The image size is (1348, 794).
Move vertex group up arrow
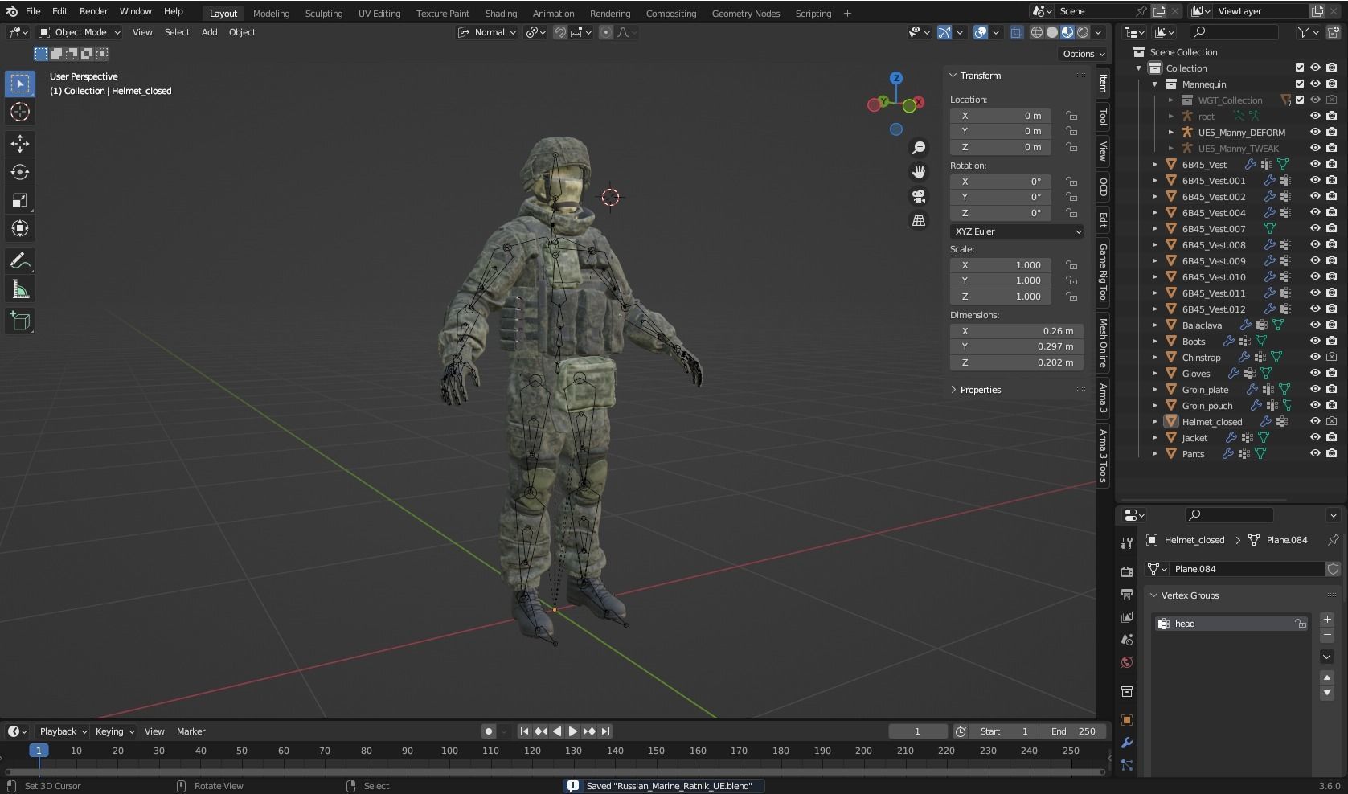point(1327,677)
